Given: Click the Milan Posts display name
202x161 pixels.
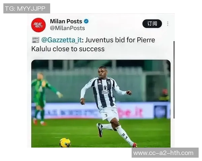Looking at the screenshot, I should click(x=66, y=21).
